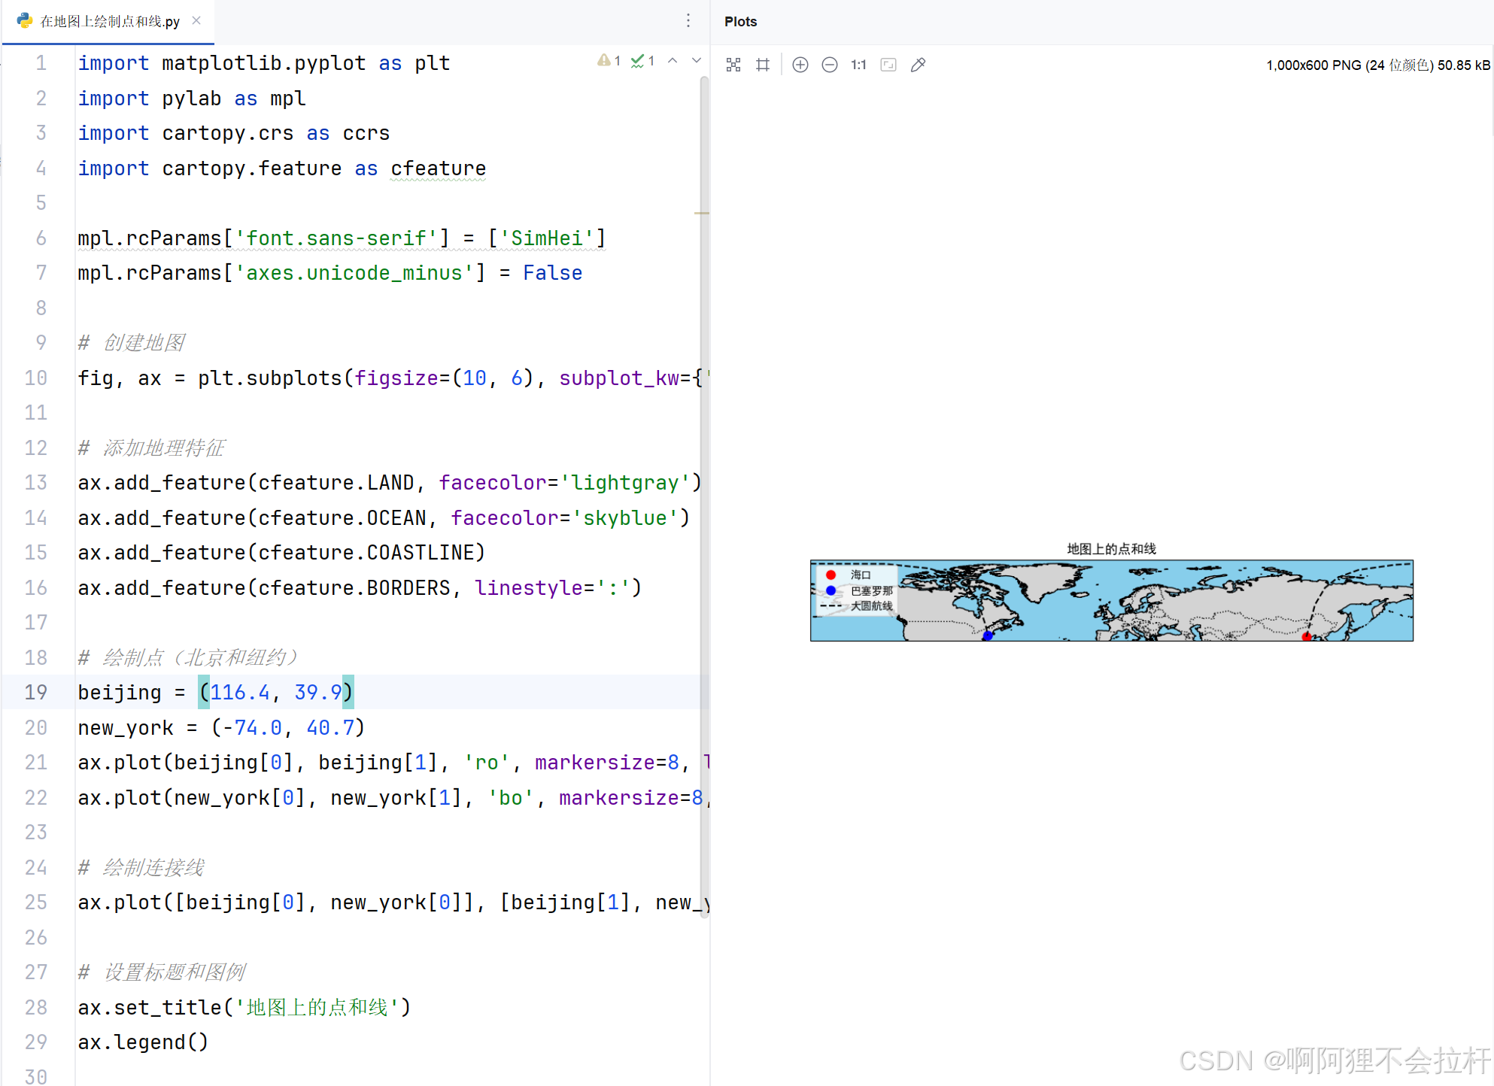Select the 在地图上绘制点和线.py file tab
This screenshot has height=1086, width=1494.
click(x=109, y=21)
